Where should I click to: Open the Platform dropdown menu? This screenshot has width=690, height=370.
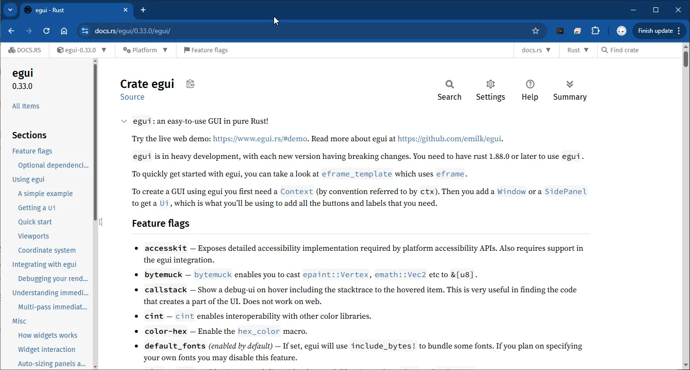[146, 50]
